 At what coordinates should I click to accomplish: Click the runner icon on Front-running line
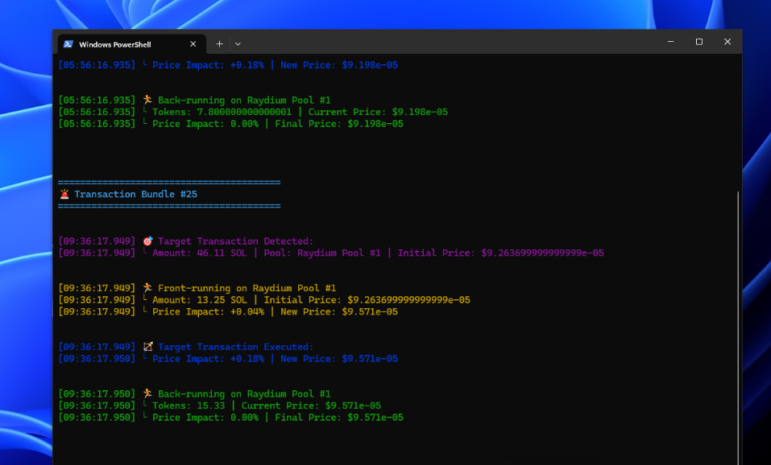click(x=147, y=287)
